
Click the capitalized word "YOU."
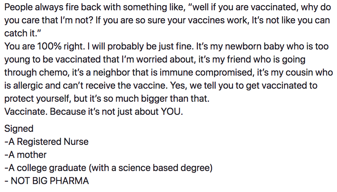(x=172, y=112)
